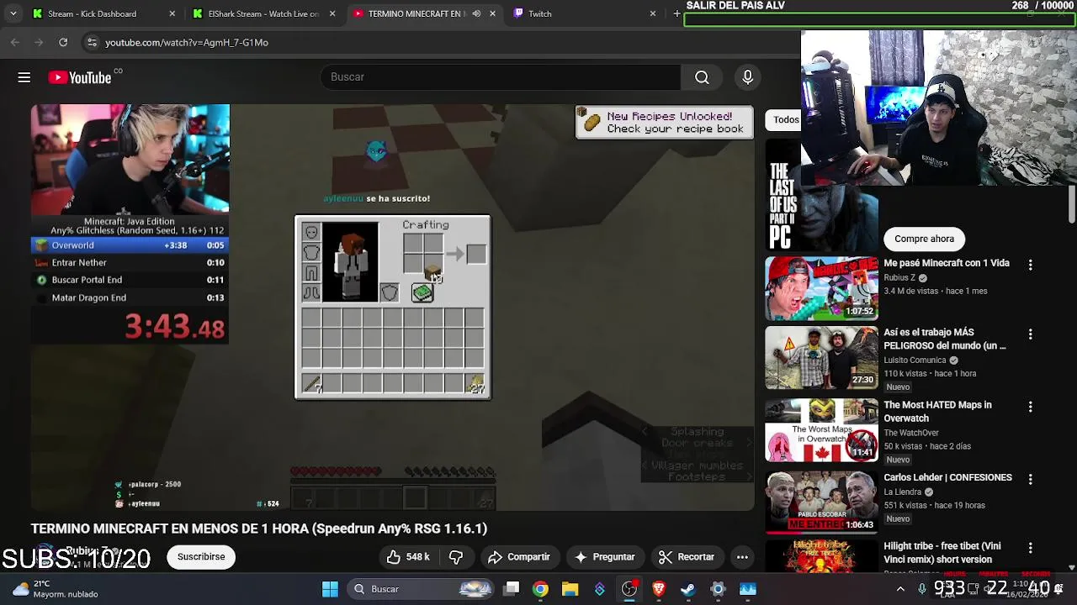
Task: Click the YouTube search magnifier button
Action: (x=702, y=77)
